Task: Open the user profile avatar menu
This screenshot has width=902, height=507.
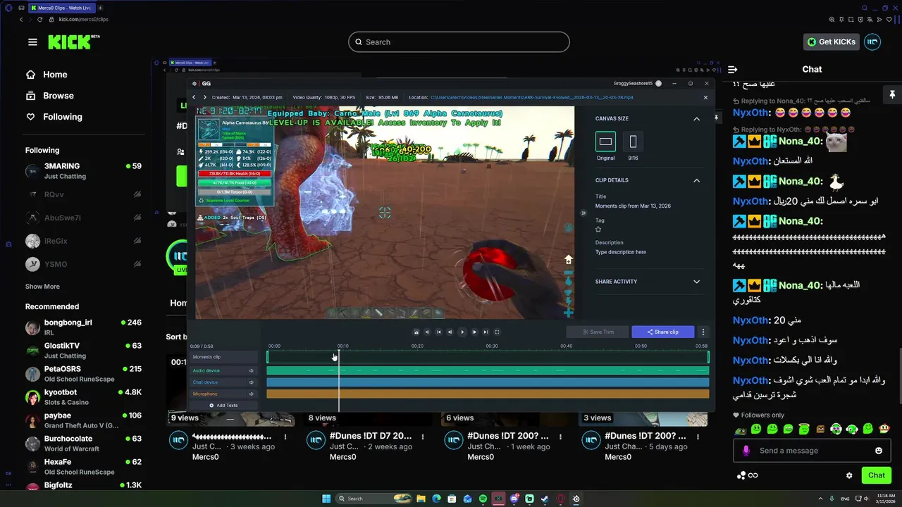Action: tap(872, 42)
